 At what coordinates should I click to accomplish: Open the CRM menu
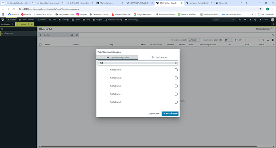(x=52, y=20)
